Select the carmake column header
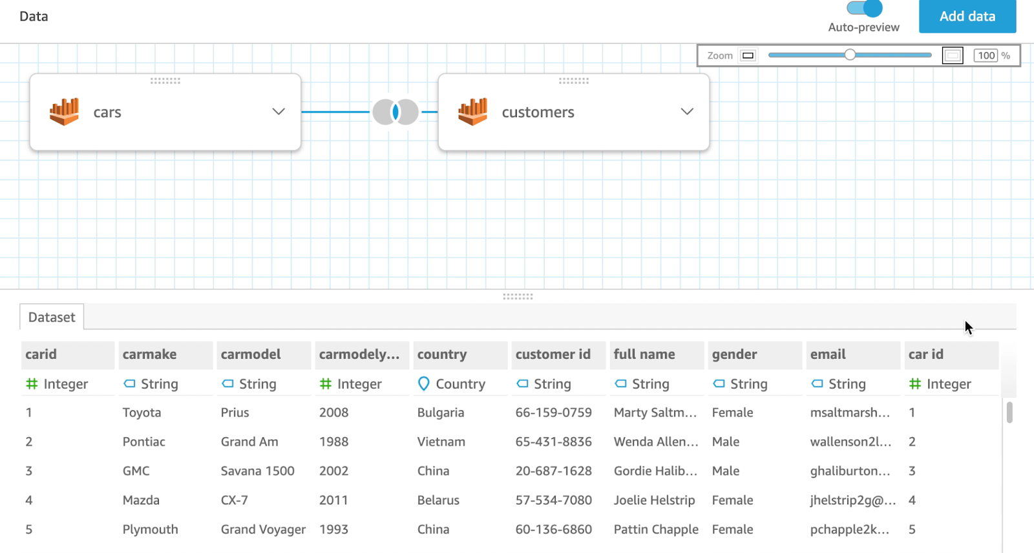 pos(166,354)
